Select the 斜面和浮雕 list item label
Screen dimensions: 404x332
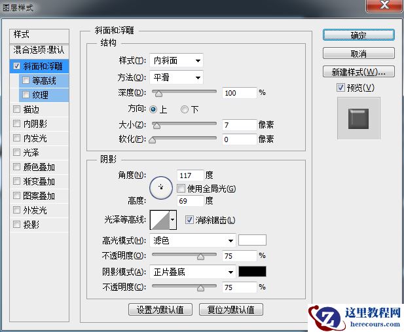43,66
